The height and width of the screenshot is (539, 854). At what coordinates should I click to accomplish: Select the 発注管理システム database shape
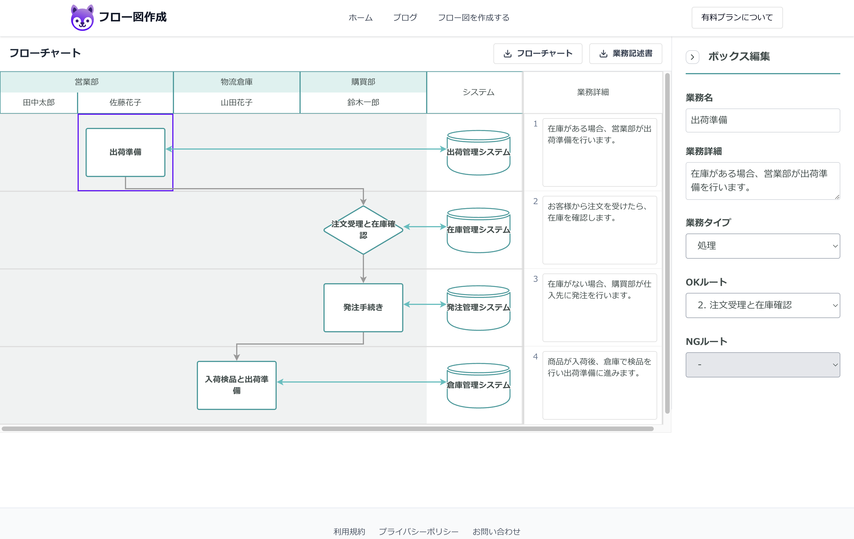pos(478,307)
